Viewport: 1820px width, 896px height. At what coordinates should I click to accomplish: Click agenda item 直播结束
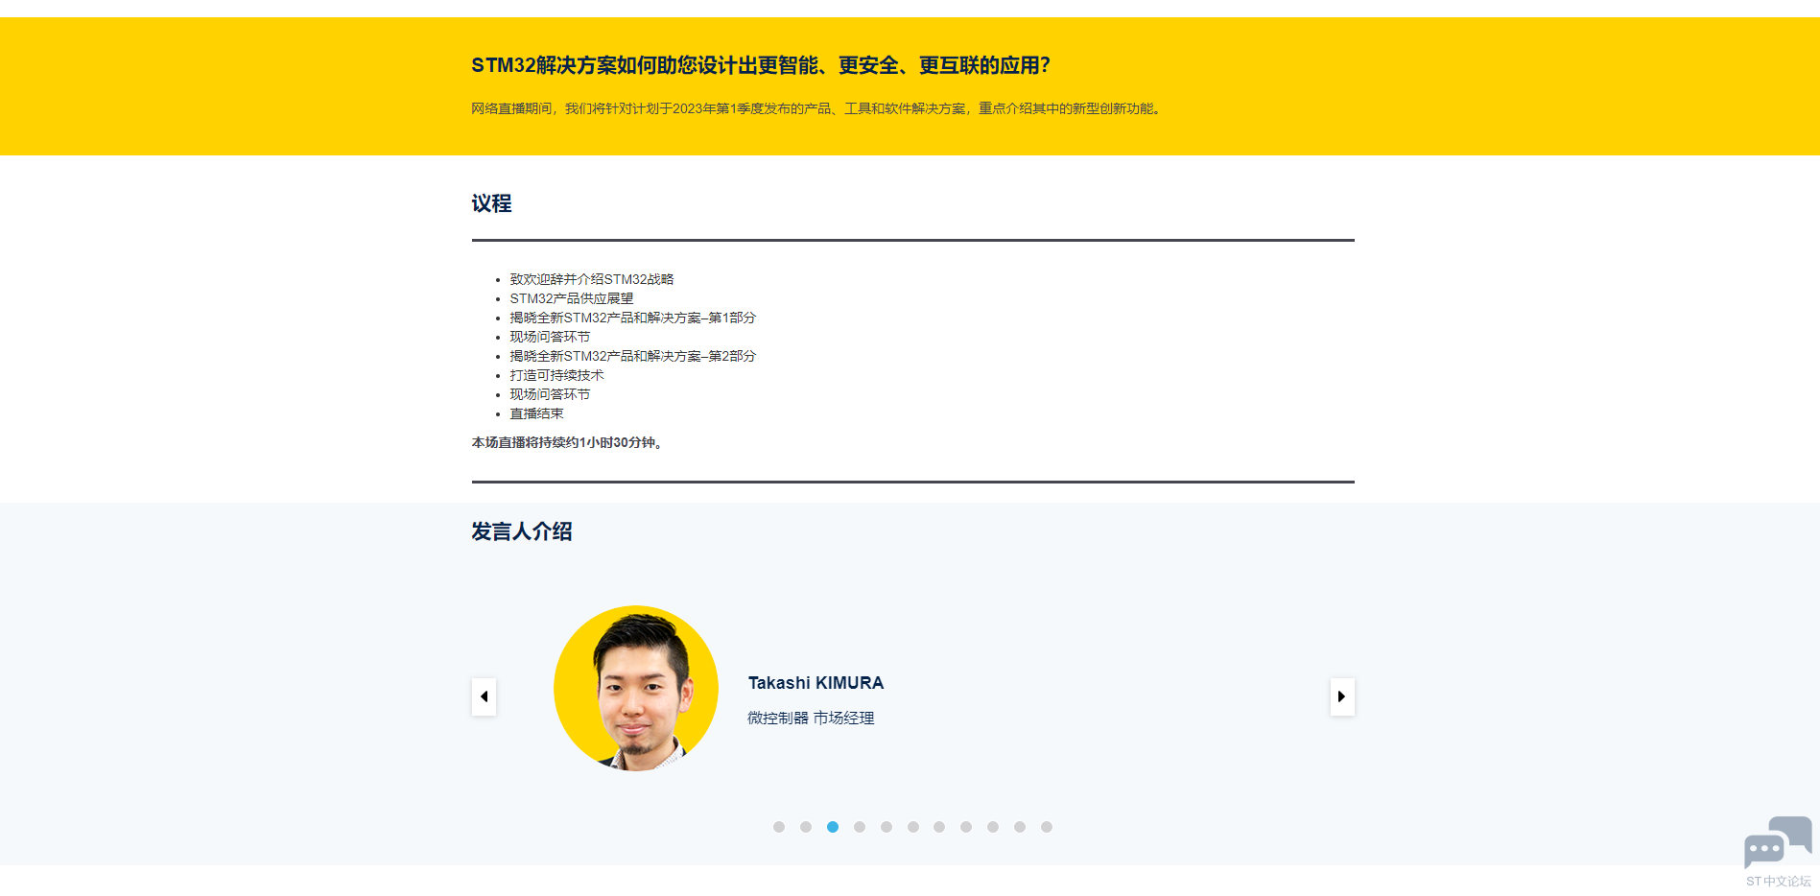point(536,413)
